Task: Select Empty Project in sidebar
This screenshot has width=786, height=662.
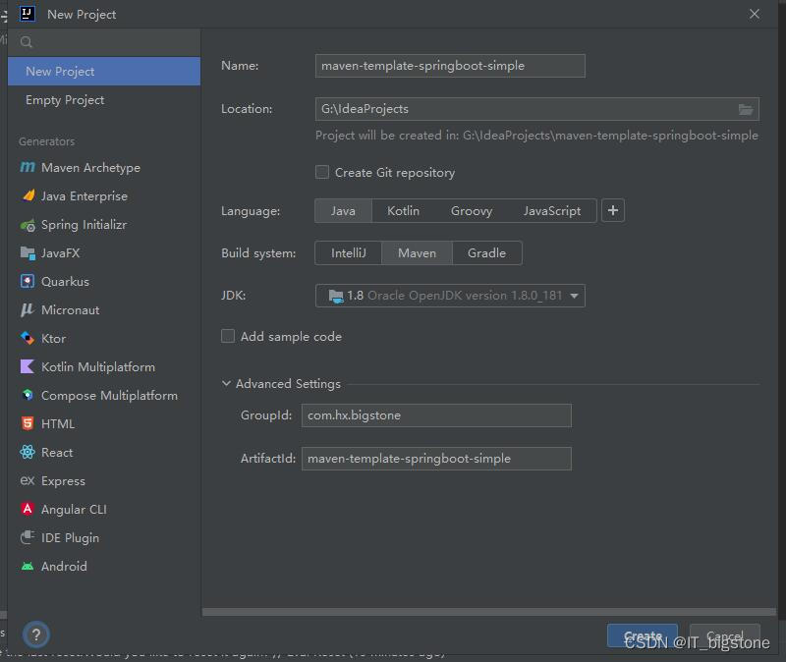Action: coord(104,100)
